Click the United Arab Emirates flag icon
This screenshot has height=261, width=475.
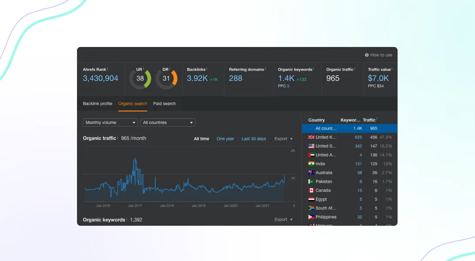click(311, 155)
